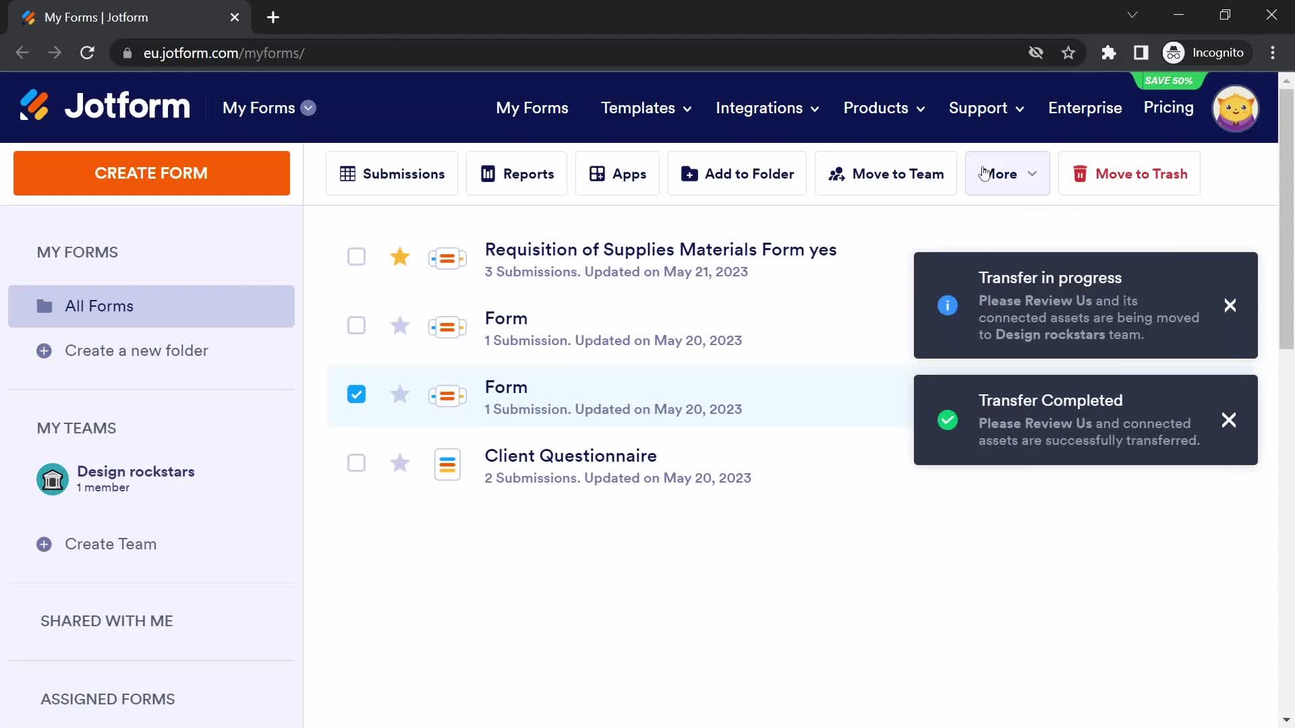
Task: Click Move to Trash button
Action: pos(1129,174)
